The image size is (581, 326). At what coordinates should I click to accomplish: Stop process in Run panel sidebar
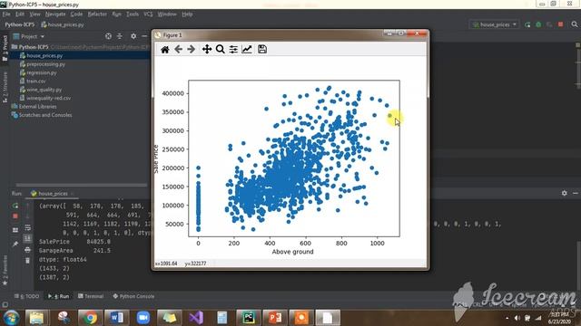[x=15, y=216]
